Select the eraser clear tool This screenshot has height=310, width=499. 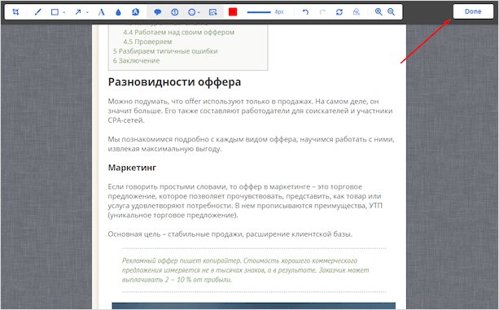(357, 12)
